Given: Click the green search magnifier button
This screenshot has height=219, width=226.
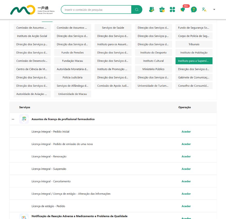Looking at the screenshot, I should (137, 10).
